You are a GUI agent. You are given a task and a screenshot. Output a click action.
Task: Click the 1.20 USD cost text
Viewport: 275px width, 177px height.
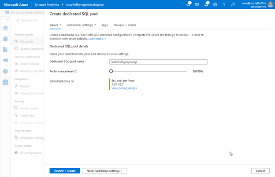point(118,84)
